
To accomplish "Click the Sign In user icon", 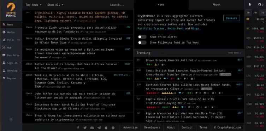I will coord(4,63).
